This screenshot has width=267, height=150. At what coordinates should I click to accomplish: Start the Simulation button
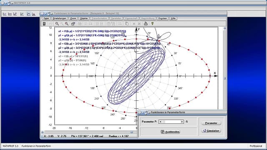[211, 130]
